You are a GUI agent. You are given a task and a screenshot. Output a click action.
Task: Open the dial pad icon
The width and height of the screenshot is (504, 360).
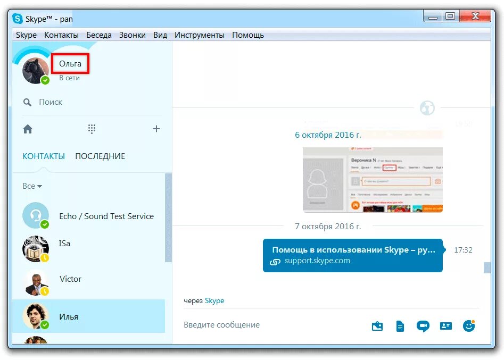click(92, 129)
